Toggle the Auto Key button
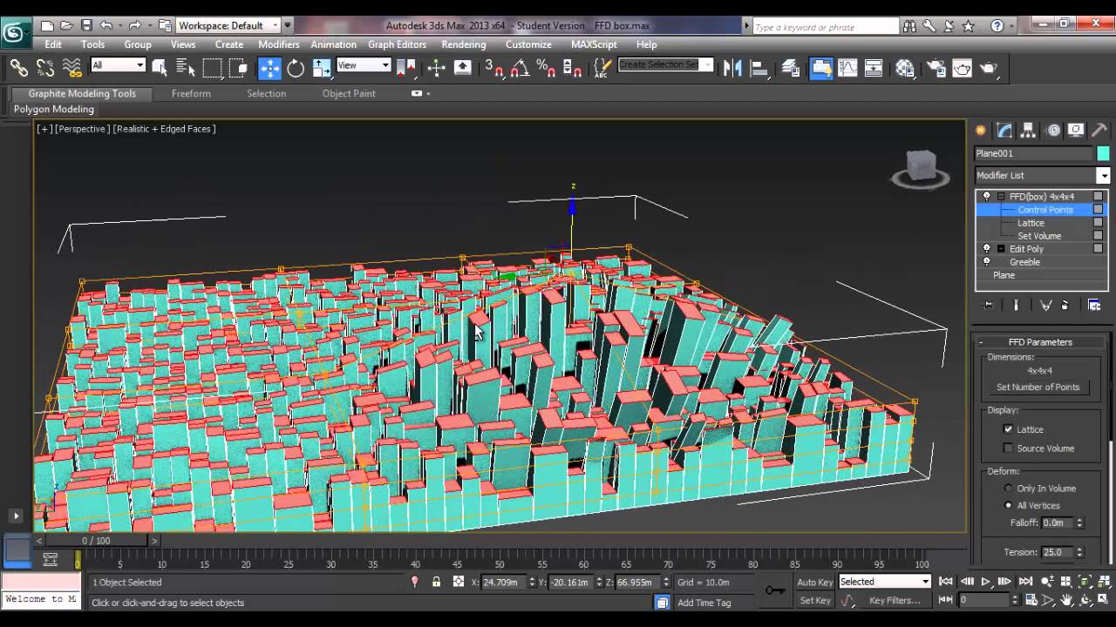 point(815,582)
